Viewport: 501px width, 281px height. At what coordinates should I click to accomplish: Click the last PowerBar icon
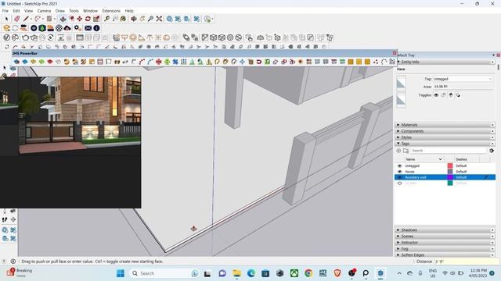[x=392, y=62]
